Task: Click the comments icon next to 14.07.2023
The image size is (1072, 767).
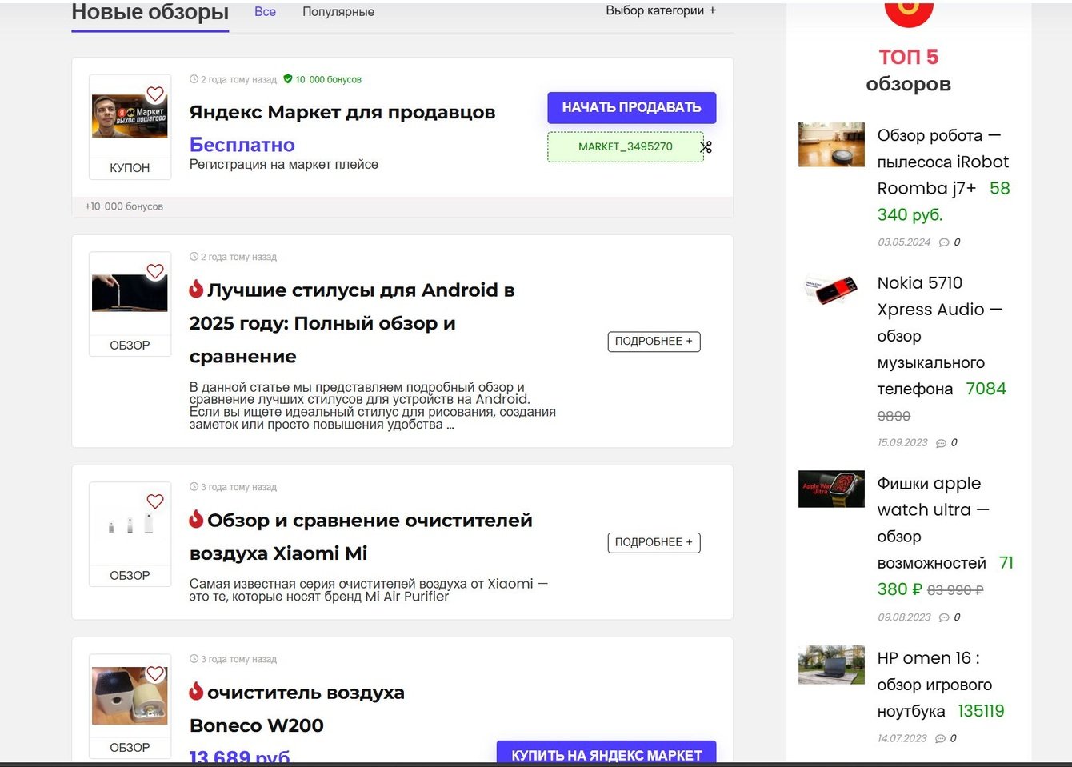Action: click(x=940, y=739)
